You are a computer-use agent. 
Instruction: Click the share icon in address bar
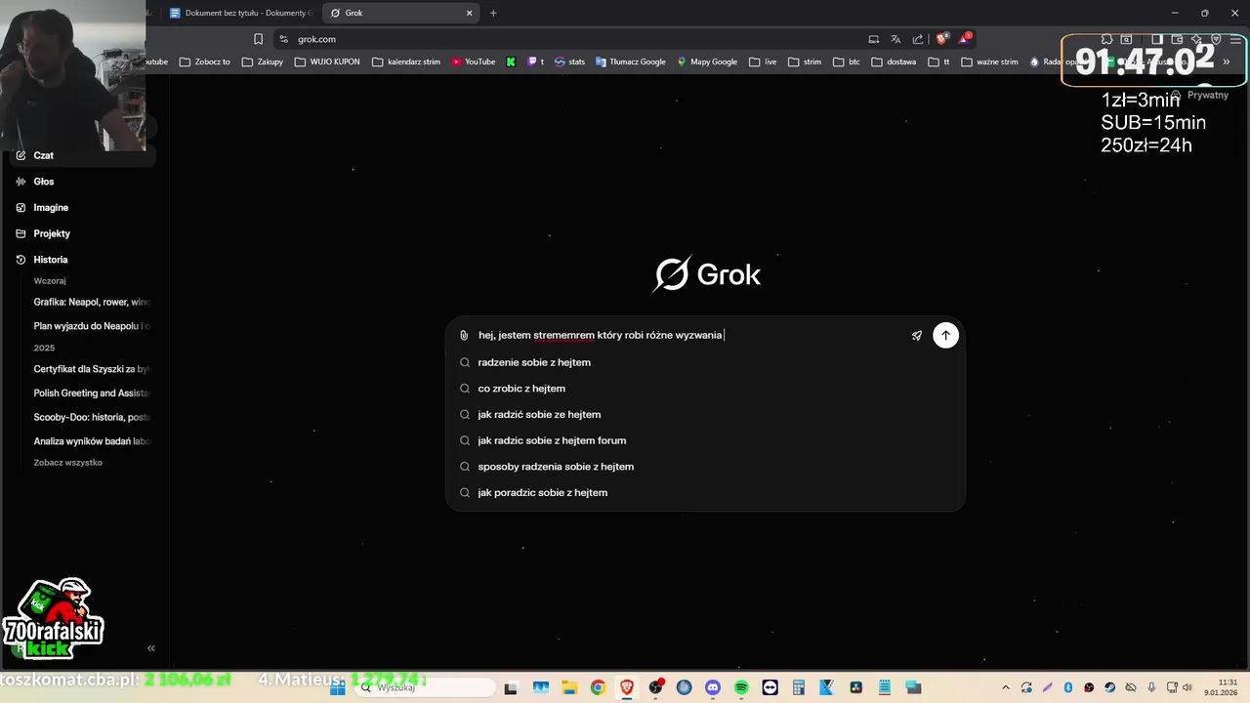(918, 39)
